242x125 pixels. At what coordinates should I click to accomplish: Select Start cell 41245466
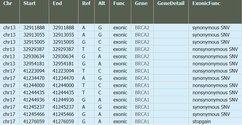tap(34, 114)
